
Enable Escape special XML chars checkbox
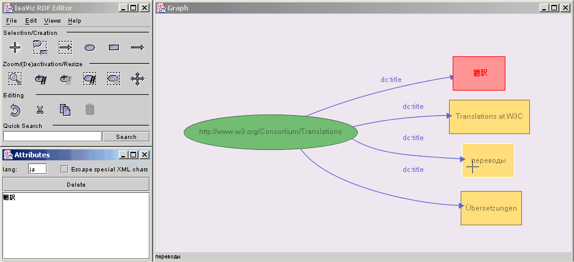point(64,169)
